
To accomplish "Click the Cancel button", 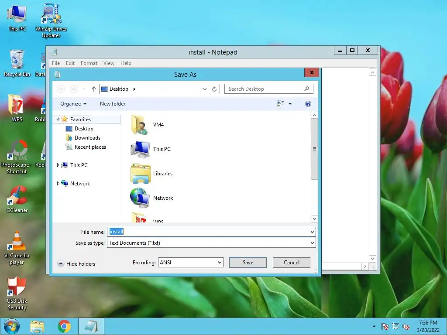I will tap(291, 263).
